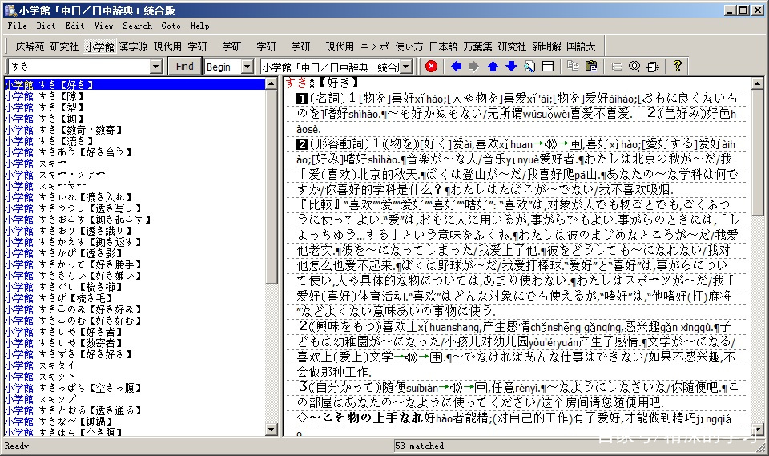Click boxed 囲 icon before 喜好xǐhào

(x=575, y=144)
